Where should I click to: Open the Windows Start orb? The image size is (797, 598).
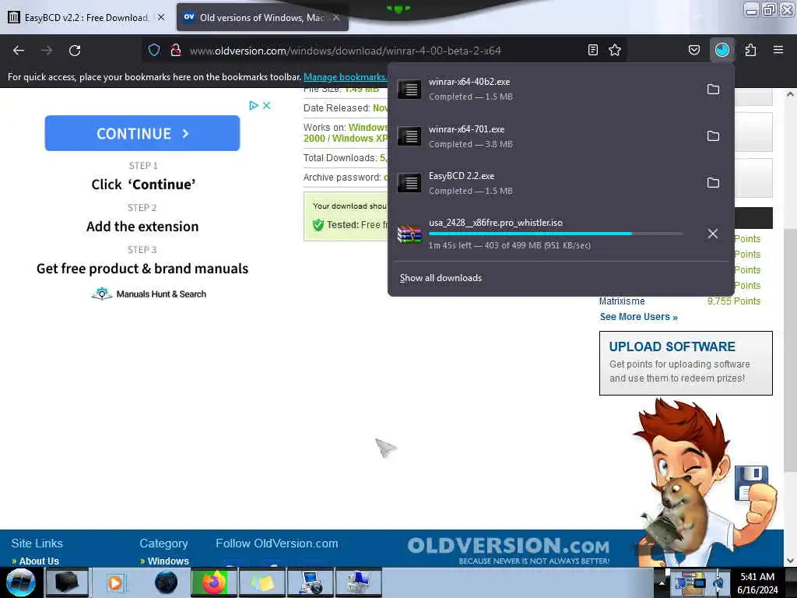tap(20, 582)
